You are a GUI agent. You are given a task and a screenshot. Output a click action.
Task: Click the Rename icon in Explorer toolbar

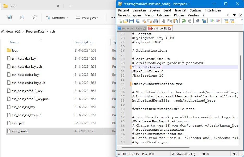[x=10, y=17]
